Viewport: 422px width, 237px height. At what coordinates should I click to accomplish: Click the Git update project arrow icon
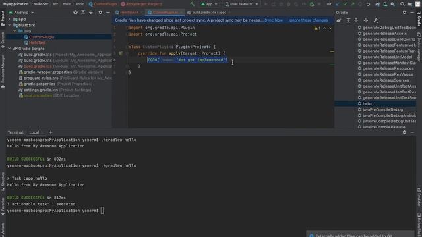[337, 4]
